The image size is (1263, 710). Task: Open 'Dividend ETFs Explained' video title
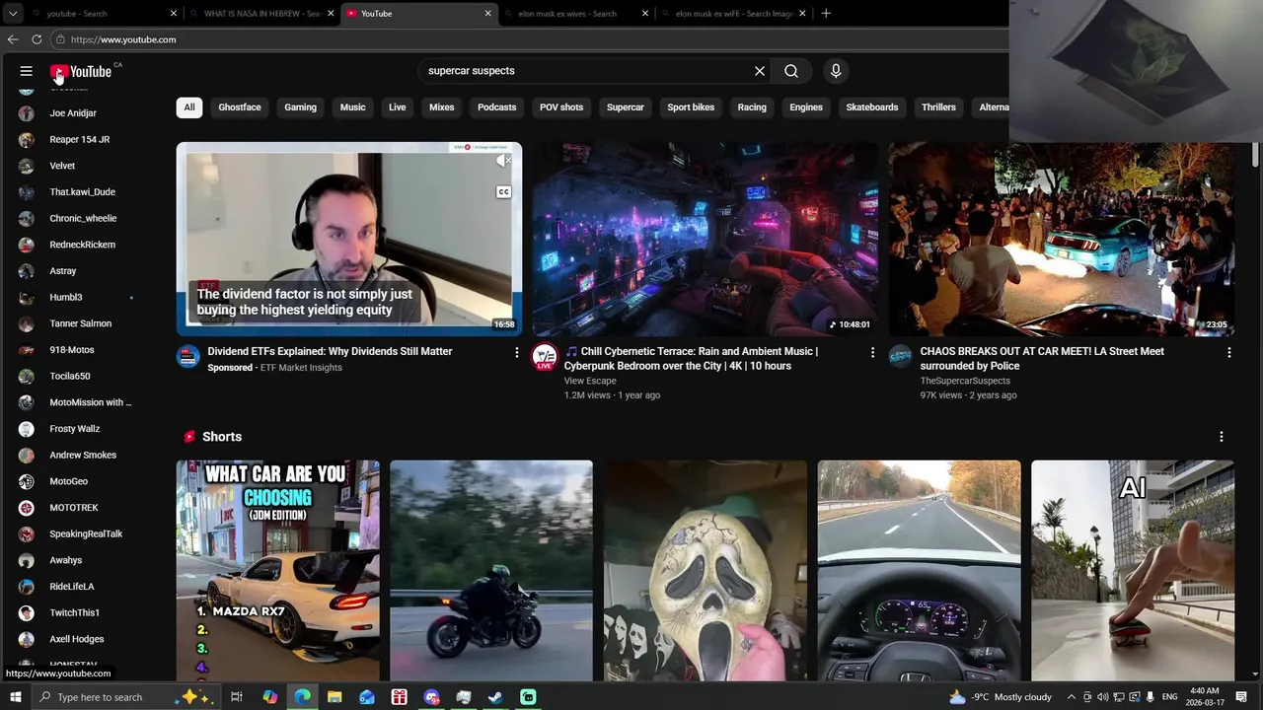[x=330, y=351]
